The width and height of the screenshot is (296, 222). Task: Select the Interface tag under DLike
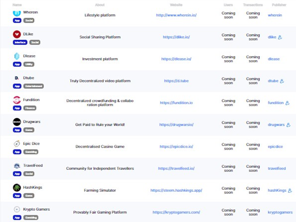[20, 42]
